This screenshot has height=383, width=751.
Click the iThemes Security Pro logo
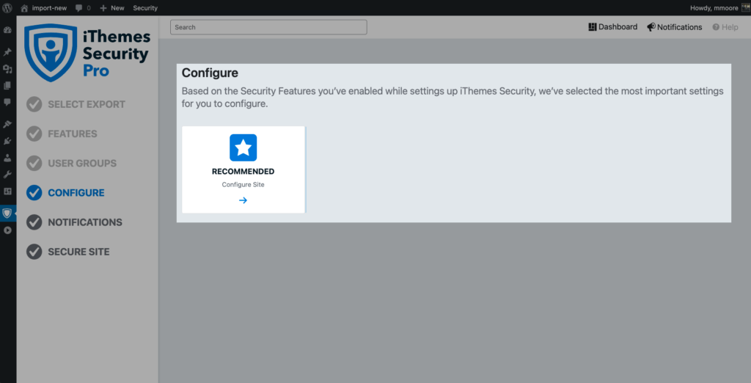pos(87,53)
